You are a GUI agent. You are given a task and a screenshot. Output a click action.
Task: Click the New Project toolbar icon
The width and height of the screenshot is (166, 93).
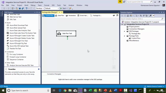click(12, 9)
